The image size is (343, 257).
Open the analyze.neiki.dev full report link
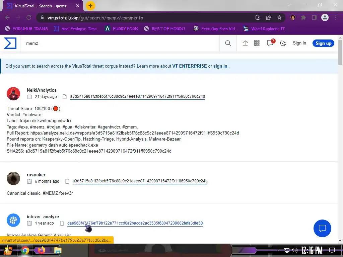tap(135, 133)
